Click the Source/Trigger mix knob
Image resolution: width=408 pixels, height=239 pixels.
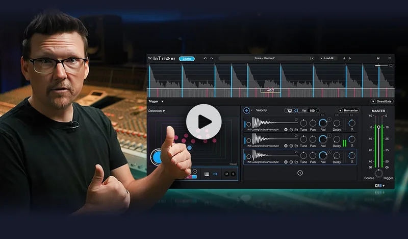(x=378, y=173)
